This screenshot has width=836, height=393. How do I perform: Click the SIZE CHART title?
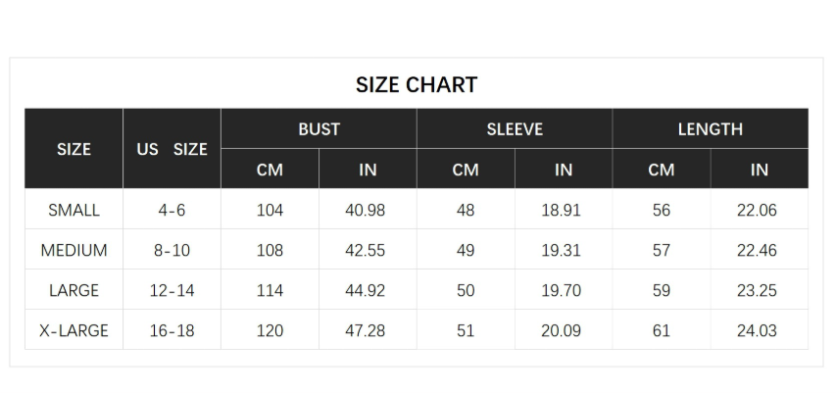417,85
